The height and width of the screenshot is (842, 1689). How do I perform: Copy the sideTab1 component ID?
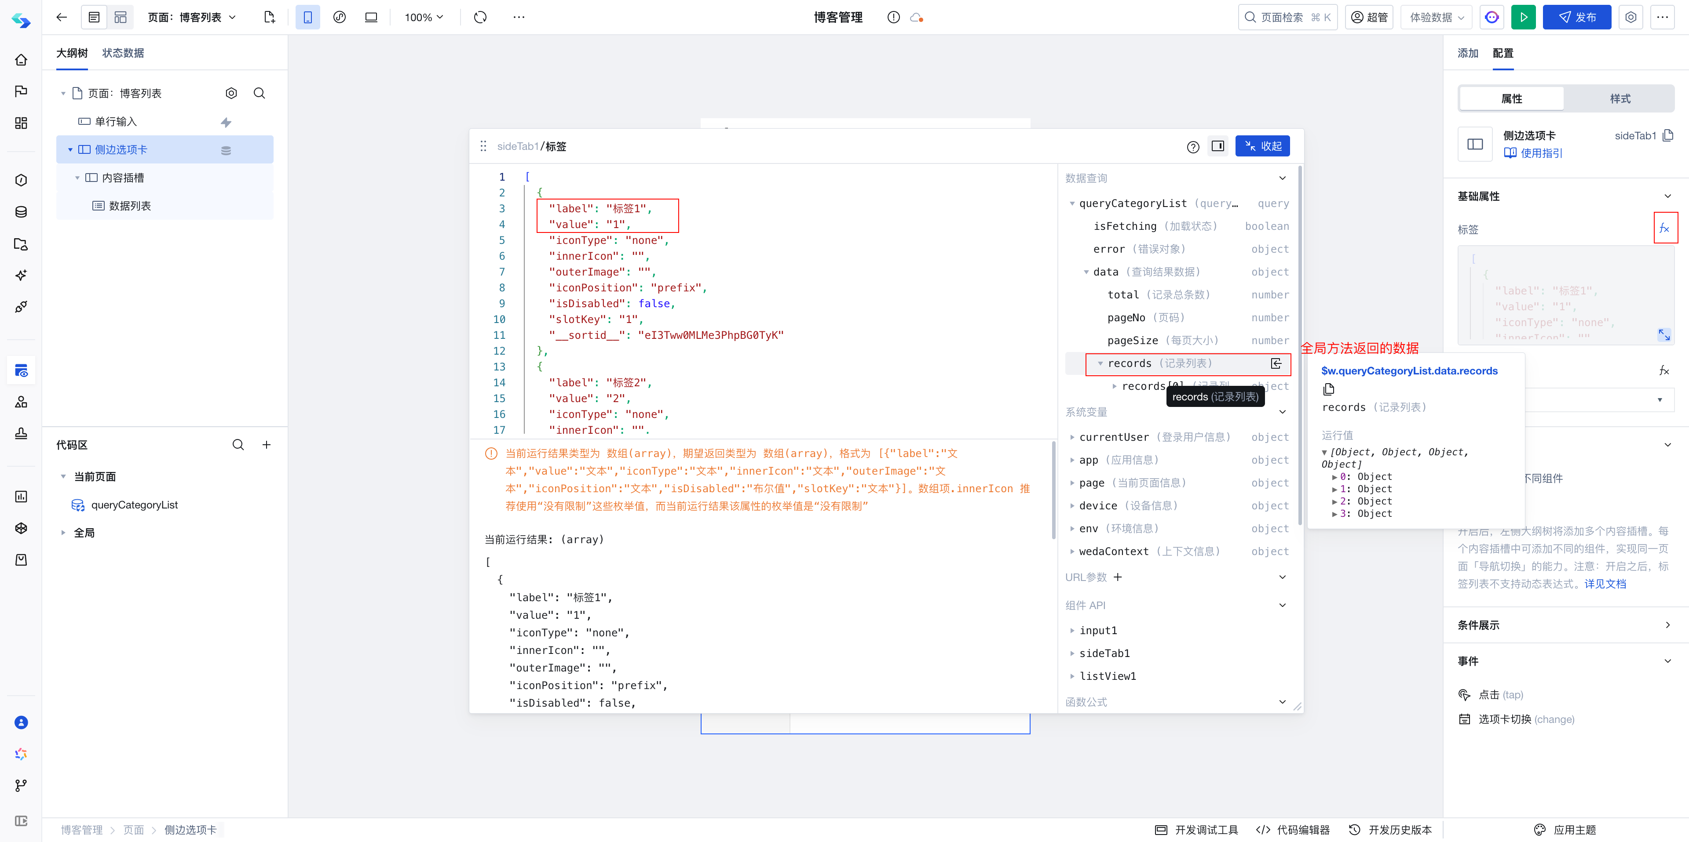pos(1669,135)
